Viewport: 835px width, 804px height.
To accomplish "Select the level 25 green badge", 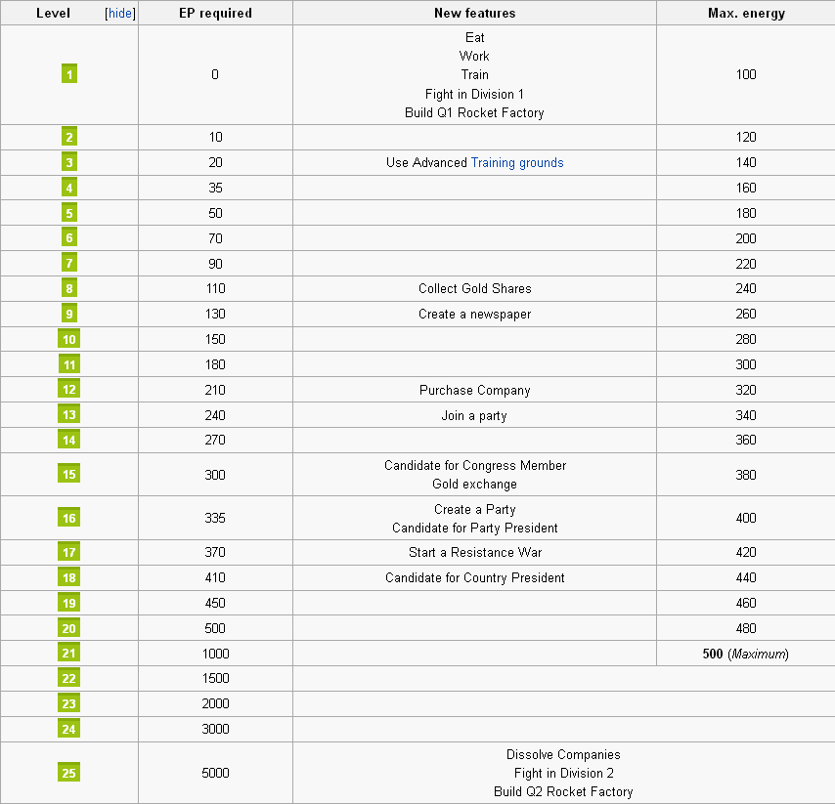I will 69,773.
